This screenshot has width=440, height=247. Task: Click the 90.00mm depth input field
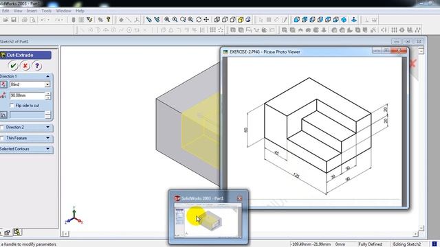click(x=27, y=95)
